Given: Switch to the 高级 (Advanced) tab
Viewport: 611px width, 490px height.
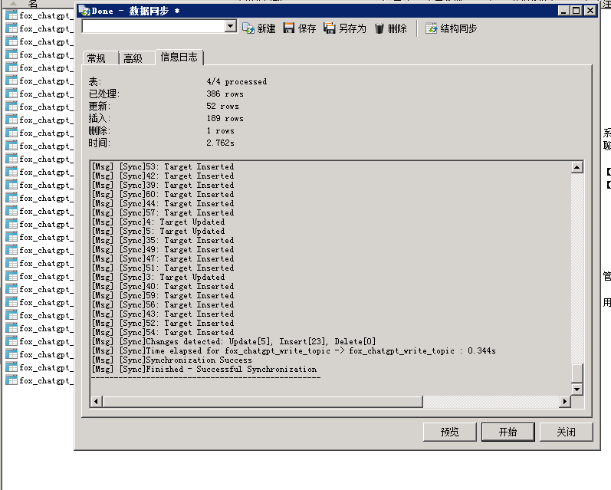Looking at the screenshot, I should click(133, 58).
